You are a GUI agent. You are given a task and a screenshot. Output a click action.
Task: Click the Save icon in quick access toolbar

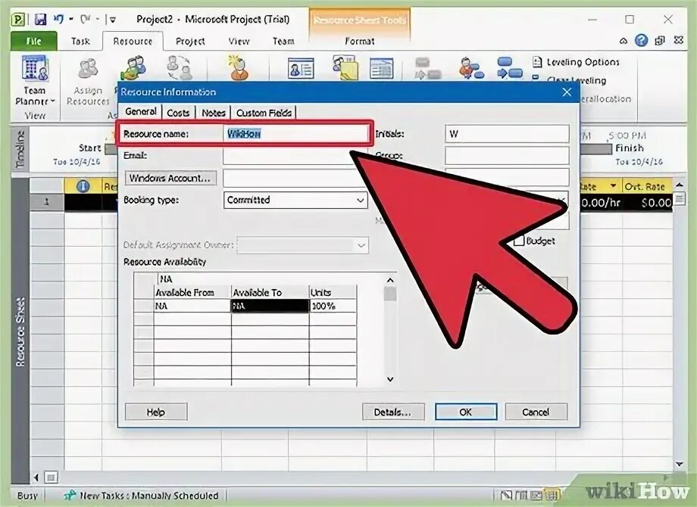(40, 20)
